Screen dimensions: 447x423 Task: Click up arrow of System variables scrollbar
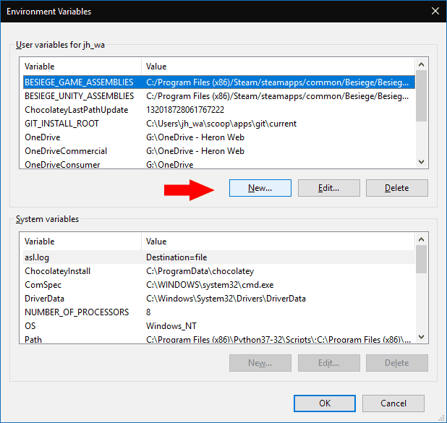[x=422, y=239]
